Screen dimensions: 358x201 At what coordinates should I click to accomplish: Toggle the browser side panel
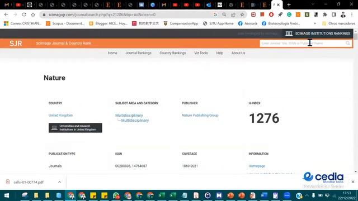click(333, 15)
